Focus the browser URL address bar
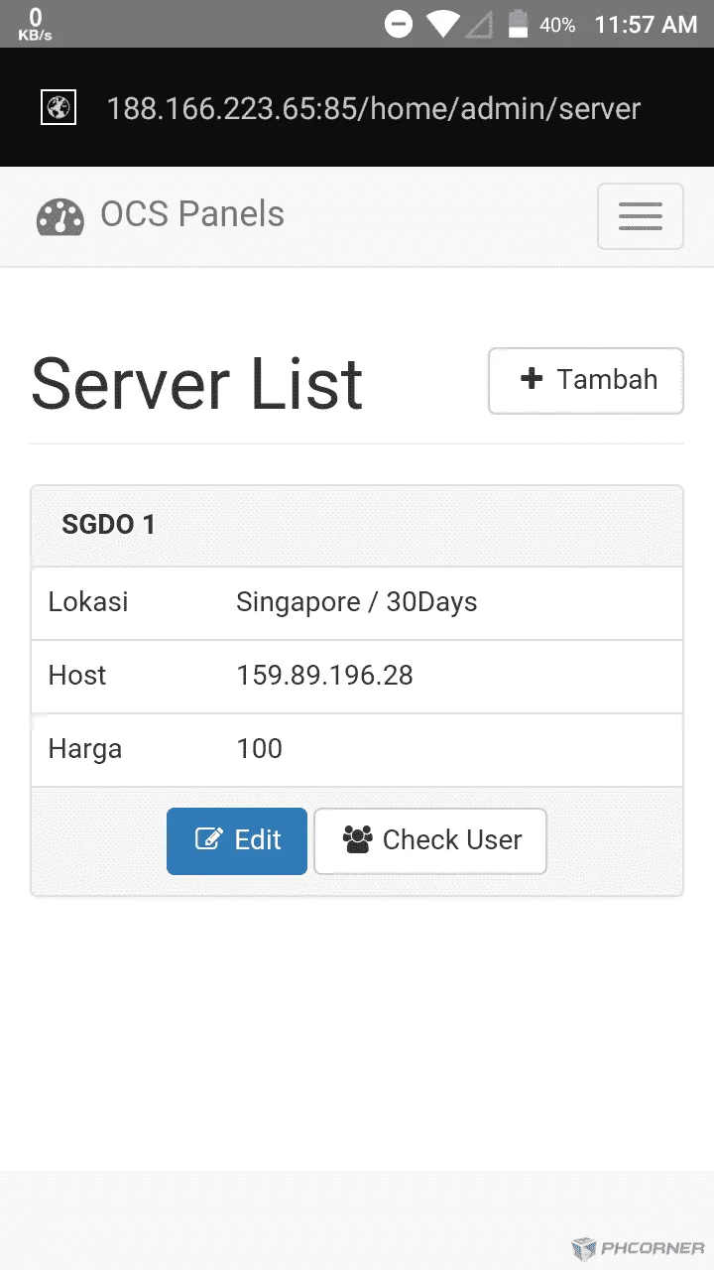 [373, 108]
